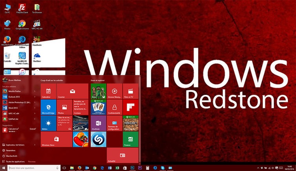296x171 pixels.
Task: Open Task View from the taskbar
Action: (64, 168)
